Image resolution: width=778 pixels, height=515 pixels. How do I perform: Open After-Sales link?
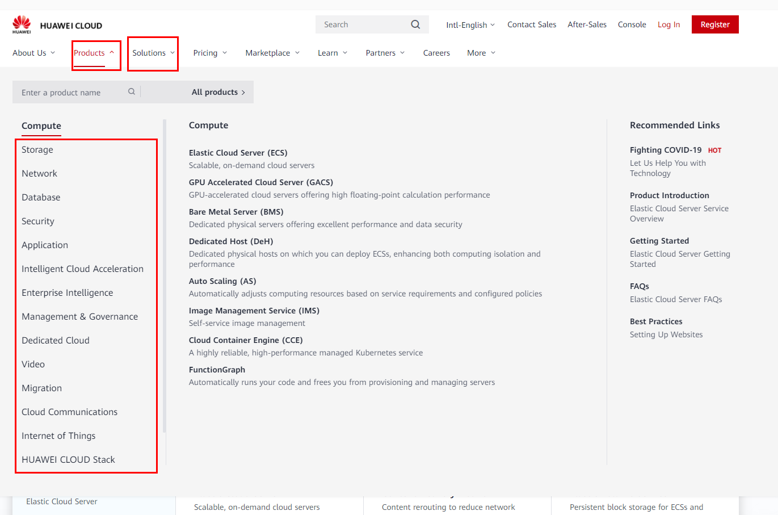tap(587, 24)
